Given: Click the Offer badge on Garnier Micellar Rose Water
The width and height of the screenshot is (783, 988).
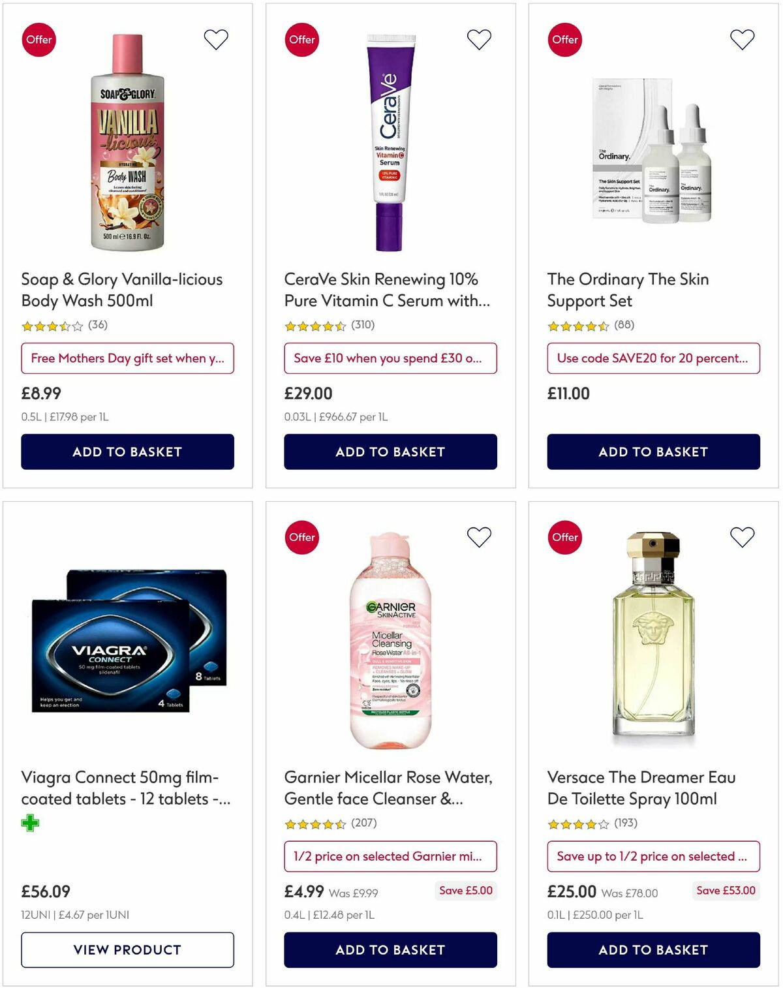Looking at the screenshot, I should (x=301, y=537).
